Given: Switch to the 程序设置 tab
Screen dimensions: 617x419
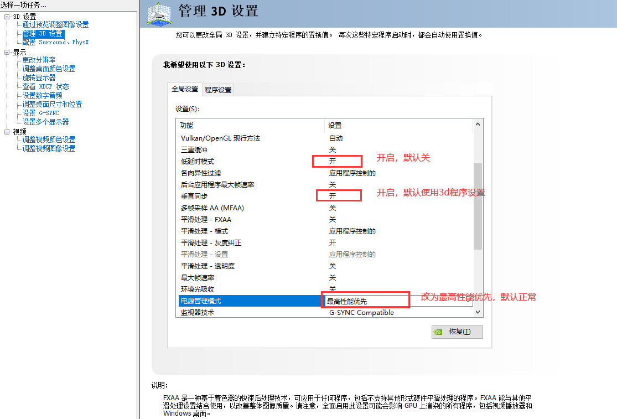Looking at the screenshot, I should 218,90.
